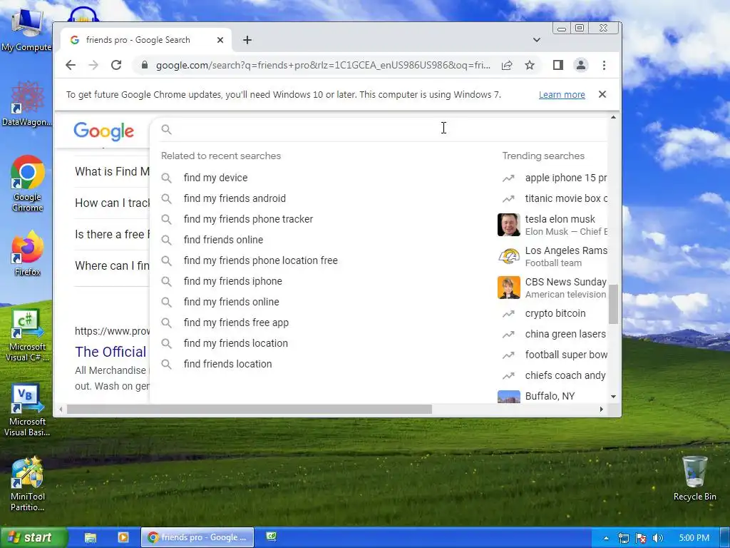Go back with the browser back arrow

pos(71,65)
